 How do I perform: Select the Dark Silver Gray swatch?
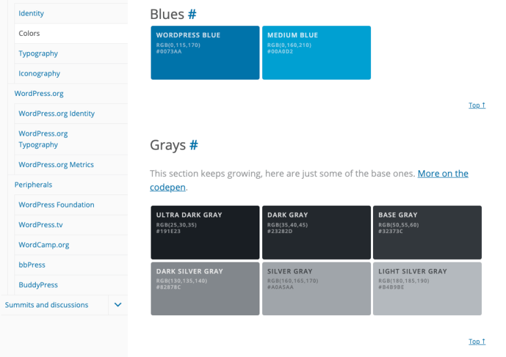tap(205, 288)
